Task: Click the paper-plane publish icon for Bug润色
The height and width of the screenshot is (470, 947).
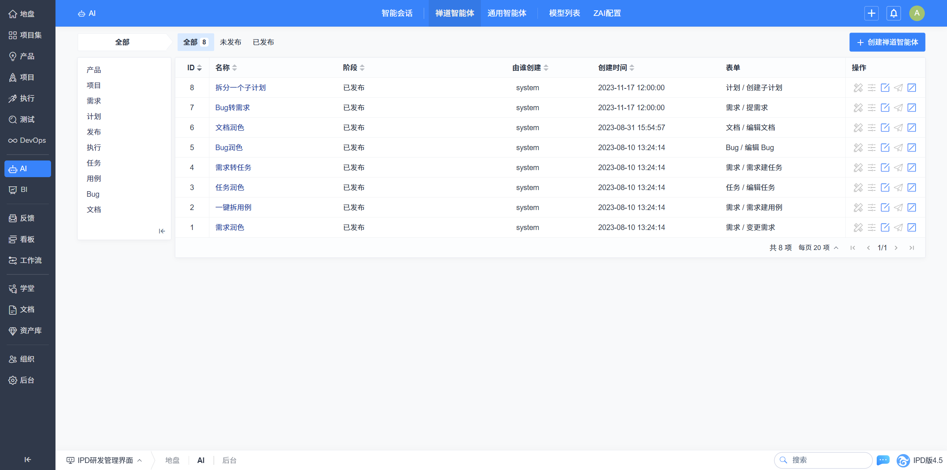Action: click(898, 148)
